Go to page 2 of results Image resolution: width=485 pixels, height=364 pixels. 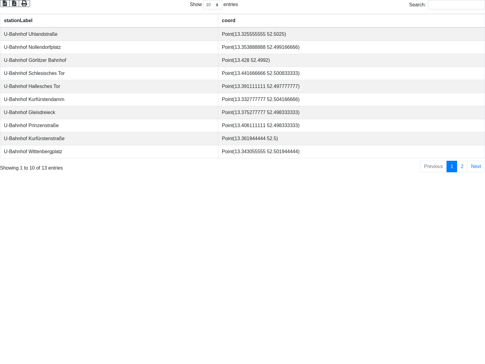pyautogui.click(x=462, y=167)
